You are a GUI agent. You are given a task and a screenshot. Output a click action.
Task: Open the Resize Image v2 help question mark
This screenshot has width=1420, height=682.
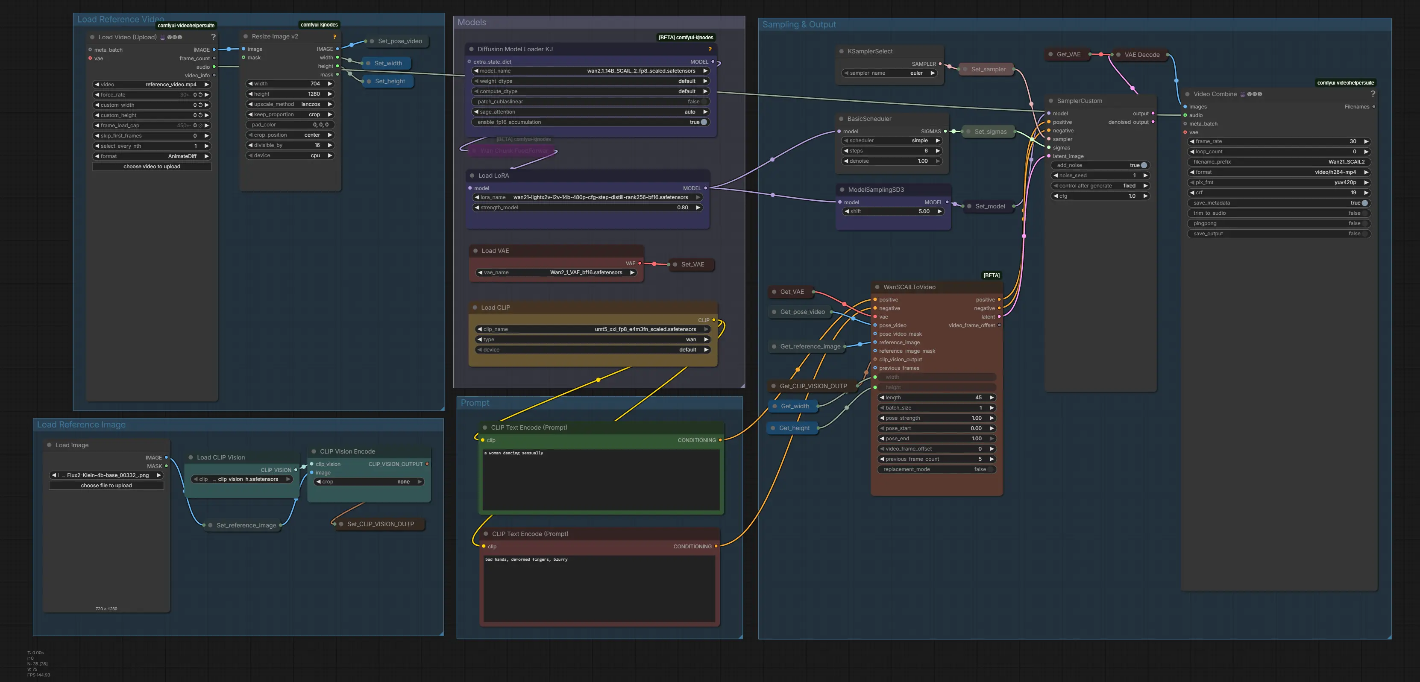[x=334, y=36]
